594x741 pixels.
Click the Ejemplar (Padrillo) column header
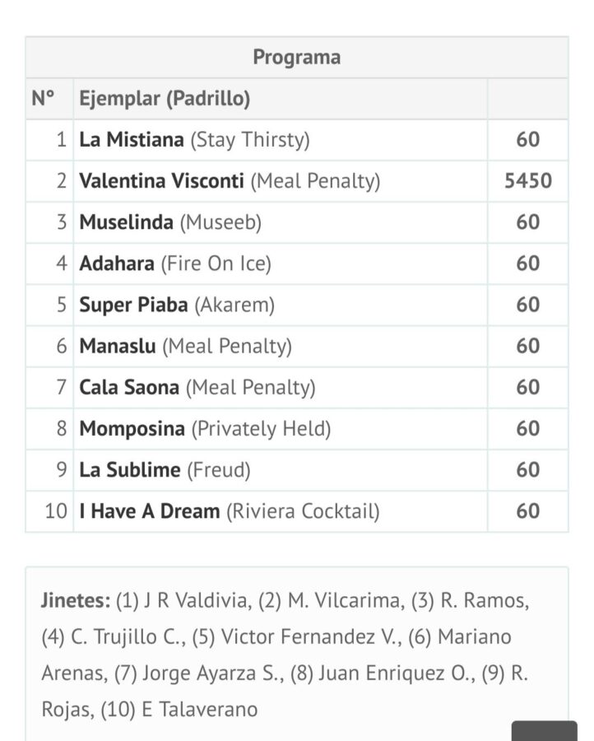pos(165,99)
